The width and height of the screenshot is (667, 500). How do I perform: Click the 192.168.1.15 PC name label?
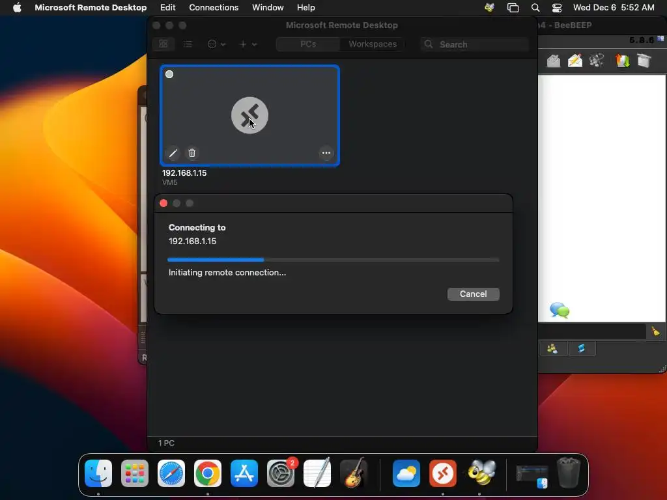tap(184, 173)
